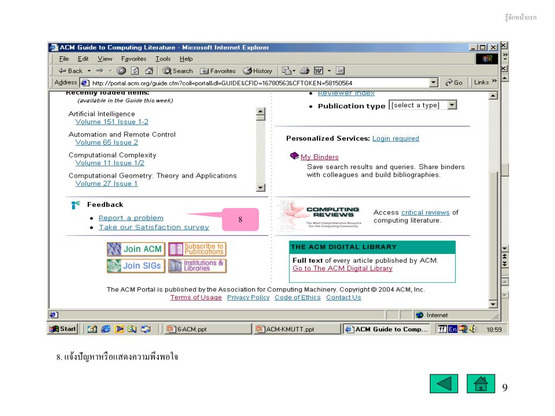Open Artificial Intelligence Volume 151 Issue 1-2
The height and width of the screenshot is (416, 555).
tap(112, 122)
